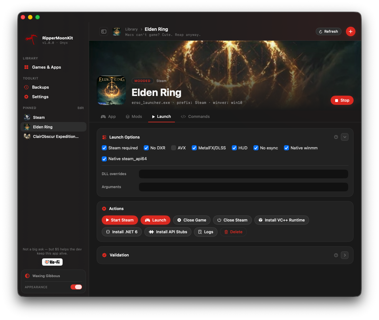Disable the HUD checkbox

click(x=234, y=148)
